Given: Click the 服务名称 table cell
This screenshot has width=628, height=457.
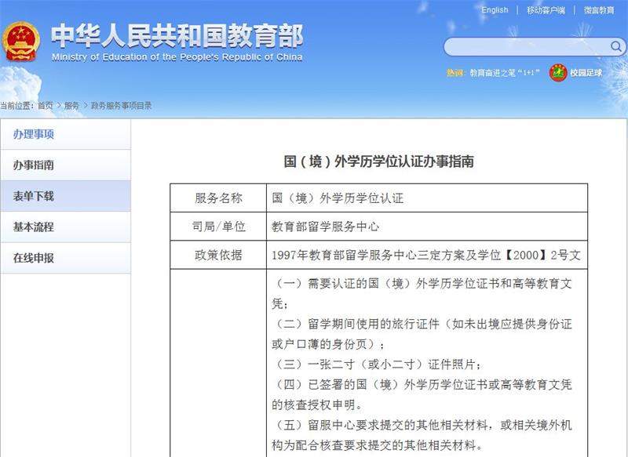Looking at the screenshot, I should click(x=218, y=198).
